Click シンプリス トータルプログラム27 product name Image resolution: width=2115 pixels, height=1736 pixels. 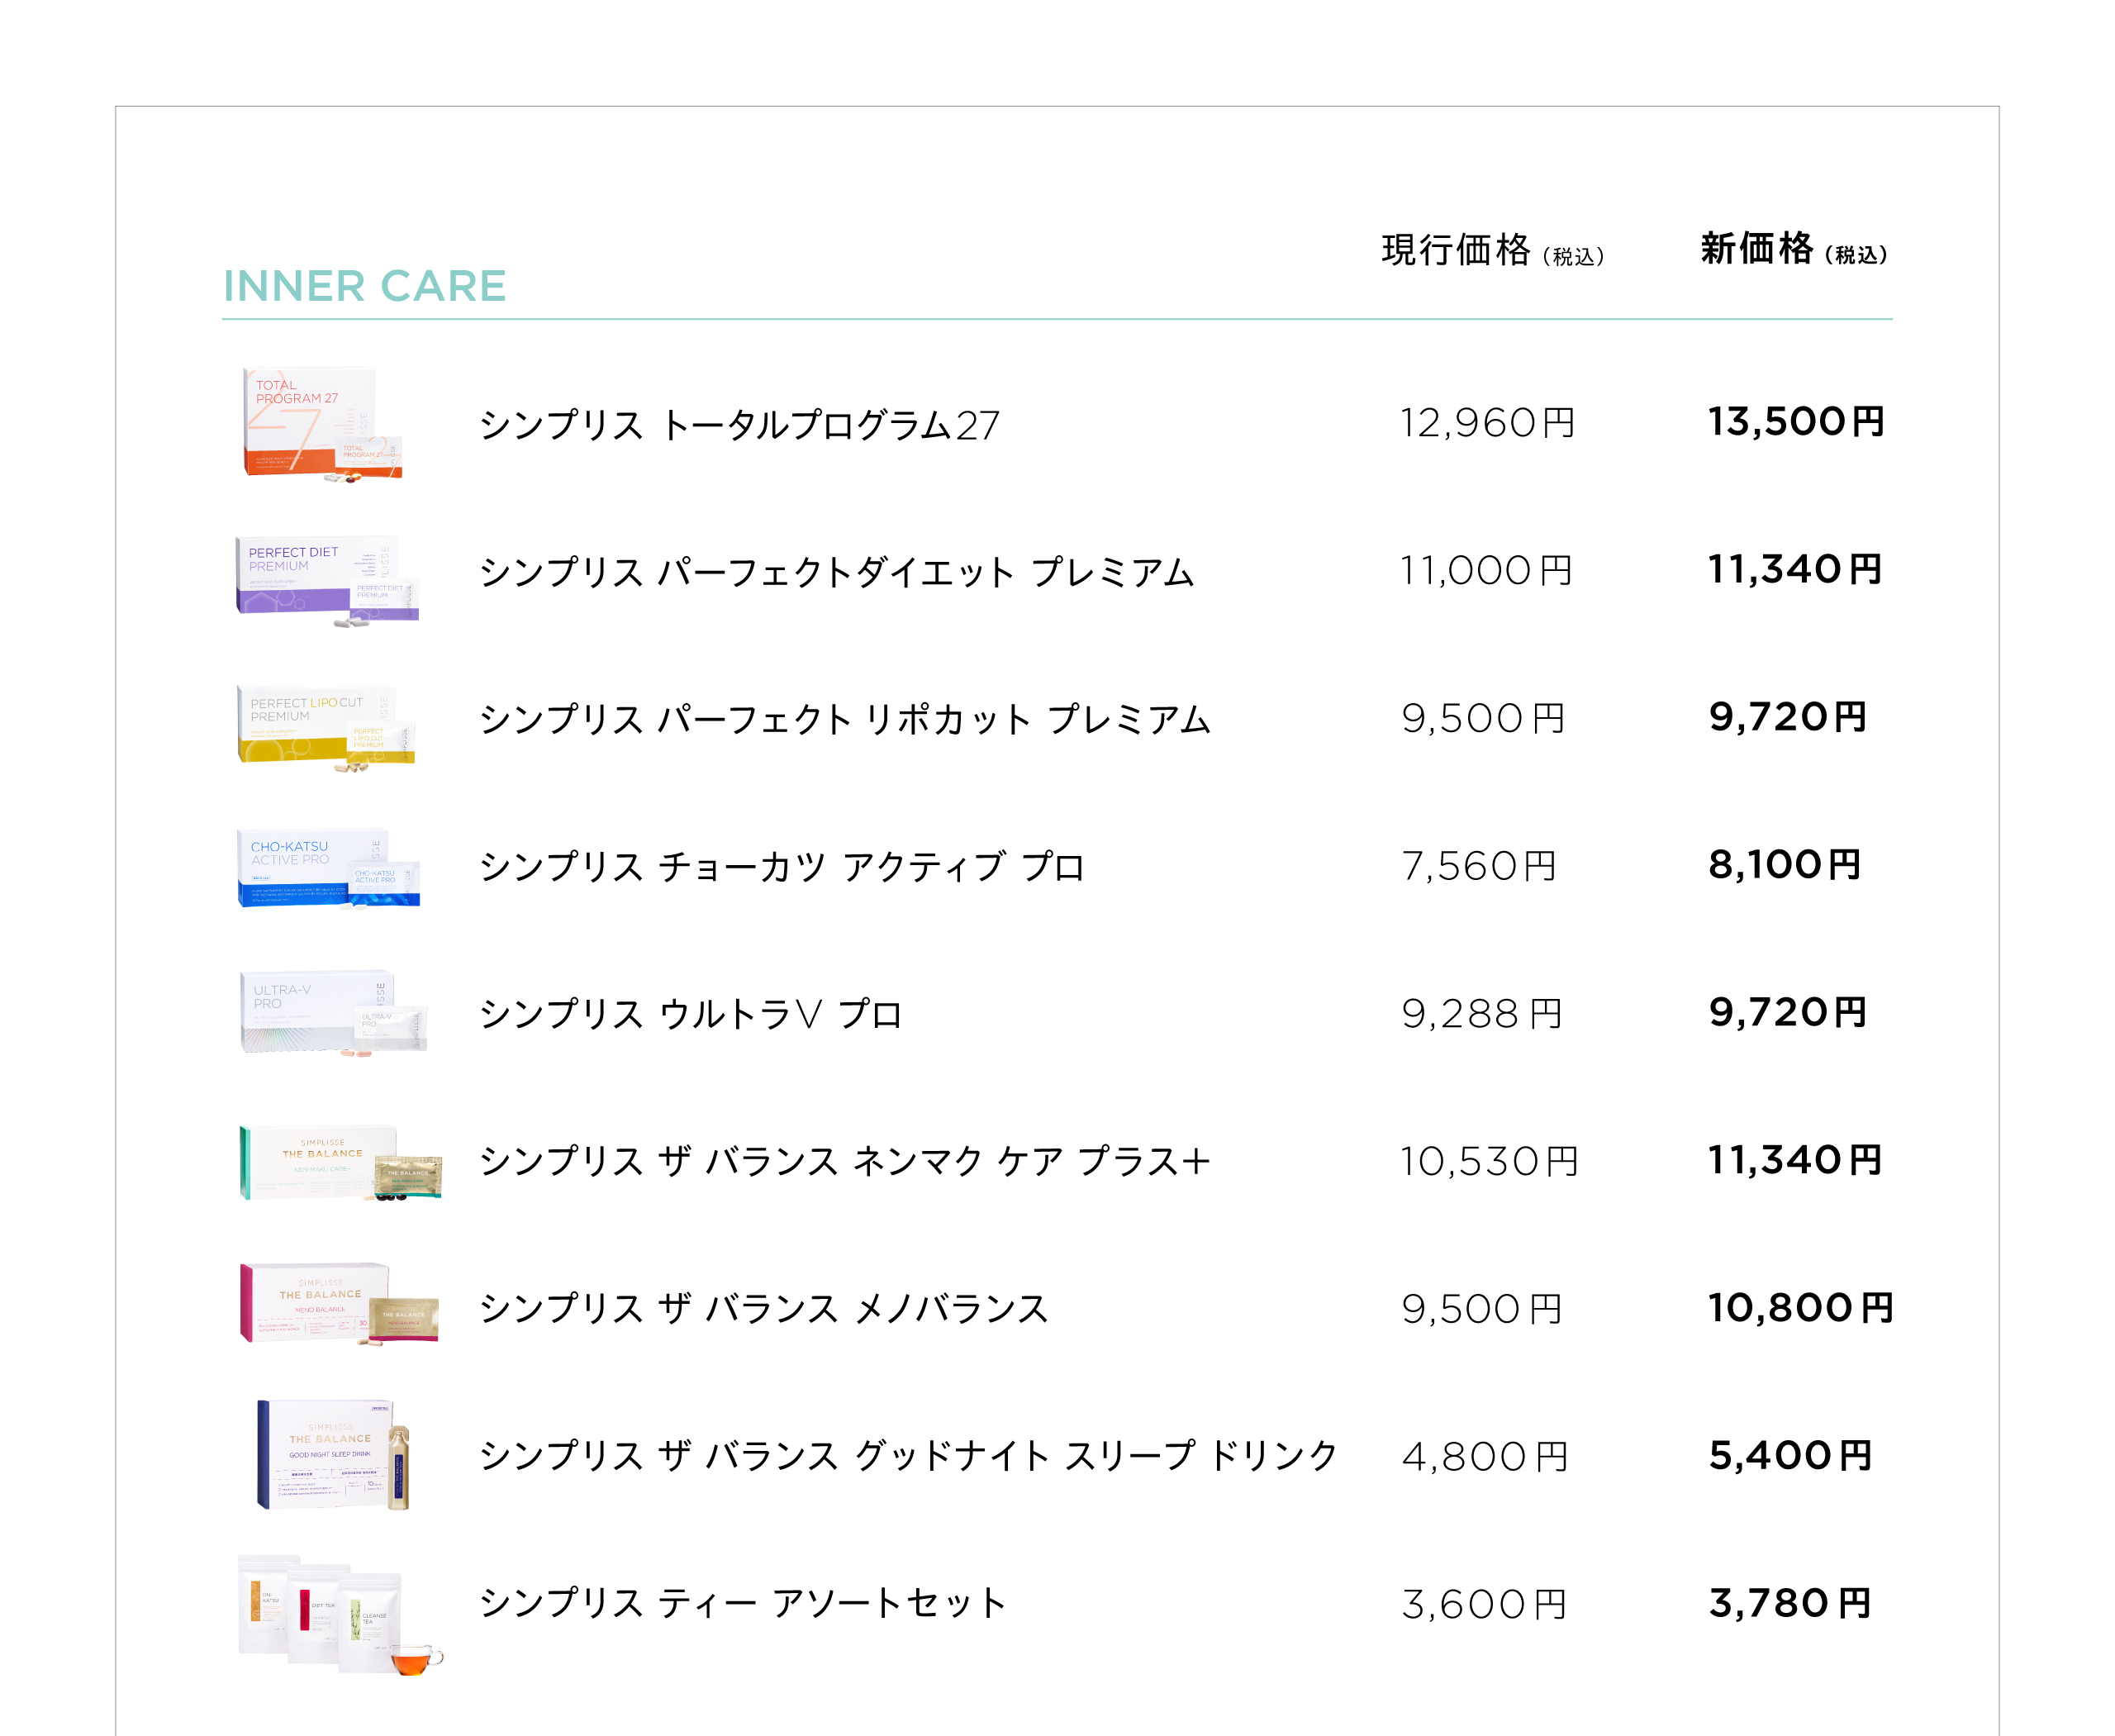[739, 425]
